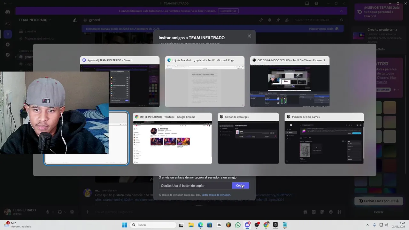The width and height of the screenshot is (409, 230).
Task: Open the gift icon in message bar
Action: point(305,212)
